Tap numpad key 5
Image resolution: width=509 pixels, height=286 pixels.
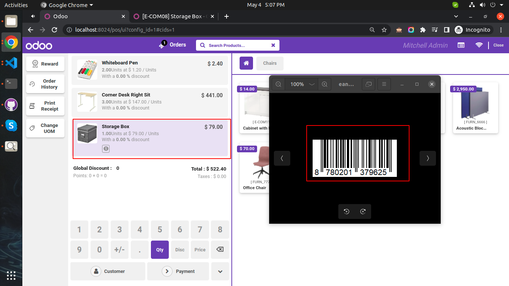160,230
